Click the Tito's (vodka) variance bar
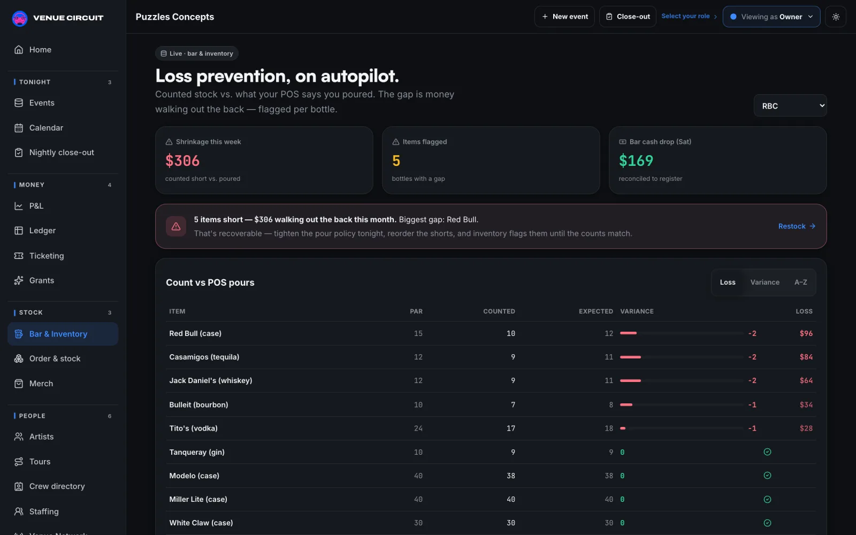856x535 pixels. coord(681,428)
